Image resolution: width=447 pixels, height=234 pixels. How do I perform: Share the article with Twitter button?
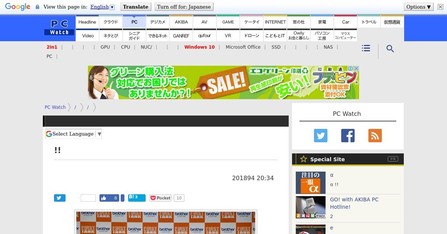[60, 198]
